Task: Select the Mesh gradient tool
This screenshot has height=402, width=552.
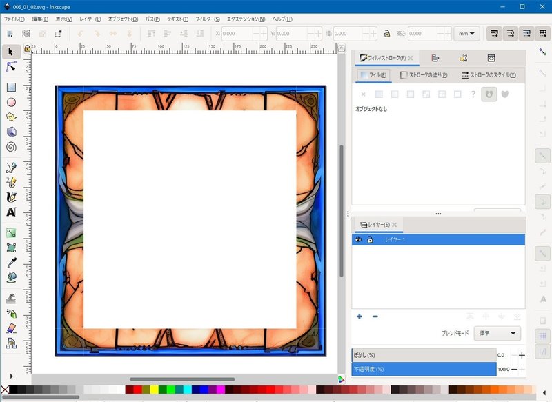Action: (11, 248)
